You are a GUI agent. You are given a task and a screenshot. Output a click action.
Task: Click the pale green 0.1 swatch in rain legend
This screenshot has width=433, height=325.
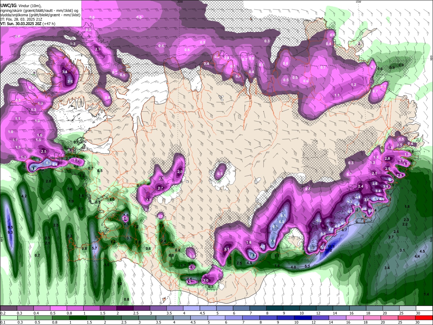(8, 318)
